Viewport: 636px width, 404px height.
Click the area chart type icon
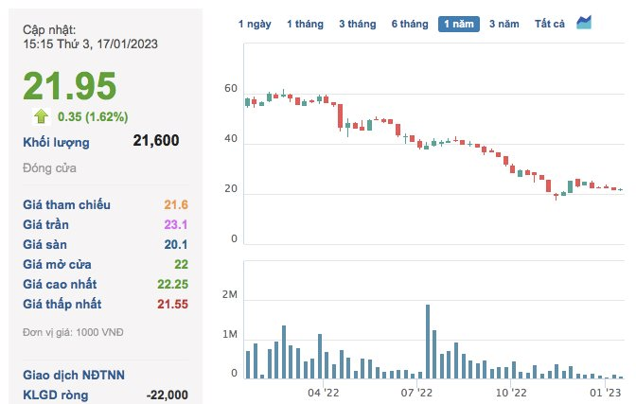click(x=584, y=23)
